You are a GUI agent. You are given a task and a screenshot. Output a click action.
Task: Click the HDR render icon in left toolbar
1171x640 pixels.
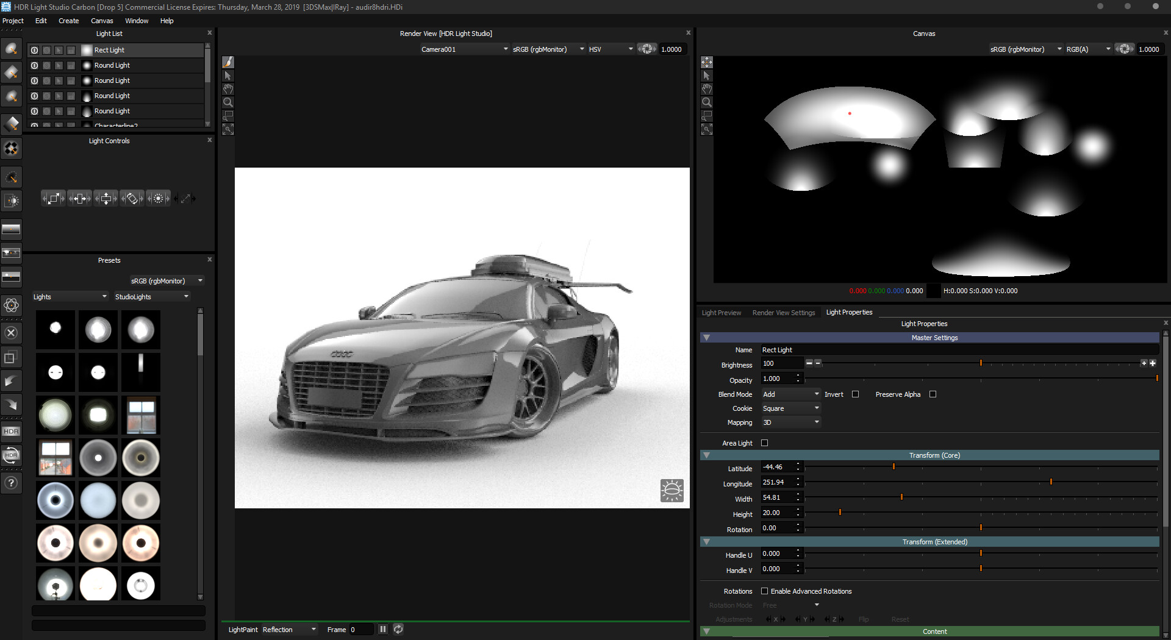[x=11, y=432]
